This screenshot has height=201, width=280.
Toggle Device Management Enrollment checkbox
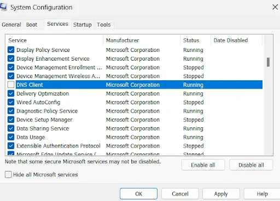click(x=11, y=67)
